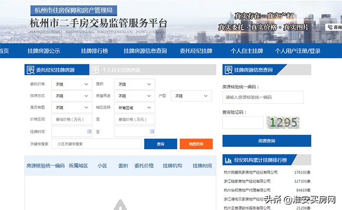Click the captcha image 1295 to refresh
This screenshot has width=342, height=210.
[283, 123]
